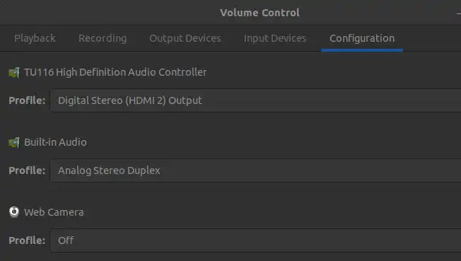Click the Profile label under Built-in Audio
461x261 pixels.
27,170
